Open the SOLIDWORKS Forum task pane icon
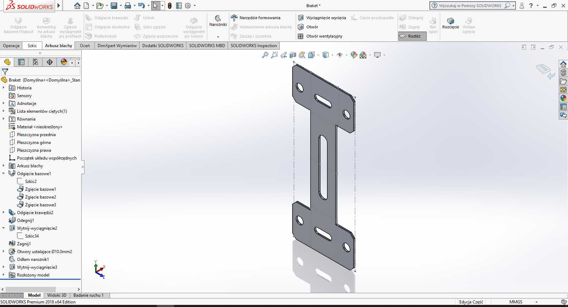 pyautogui.click(x=563, y=115)
